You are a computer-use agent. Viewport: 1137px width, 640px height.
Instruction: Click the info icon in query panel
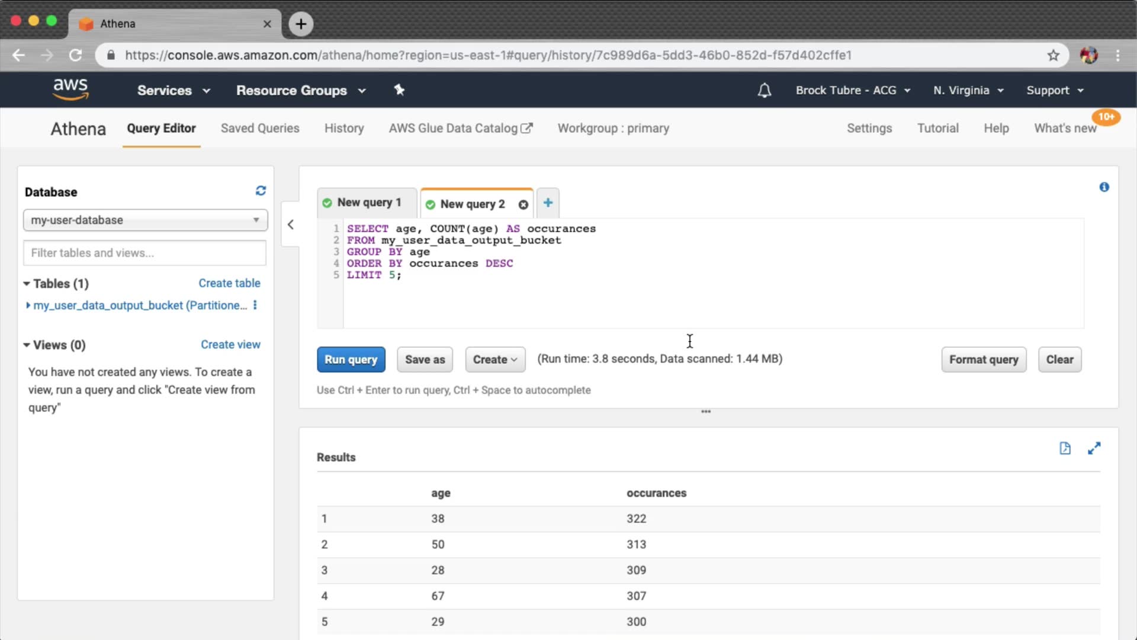coord(1104,187)
